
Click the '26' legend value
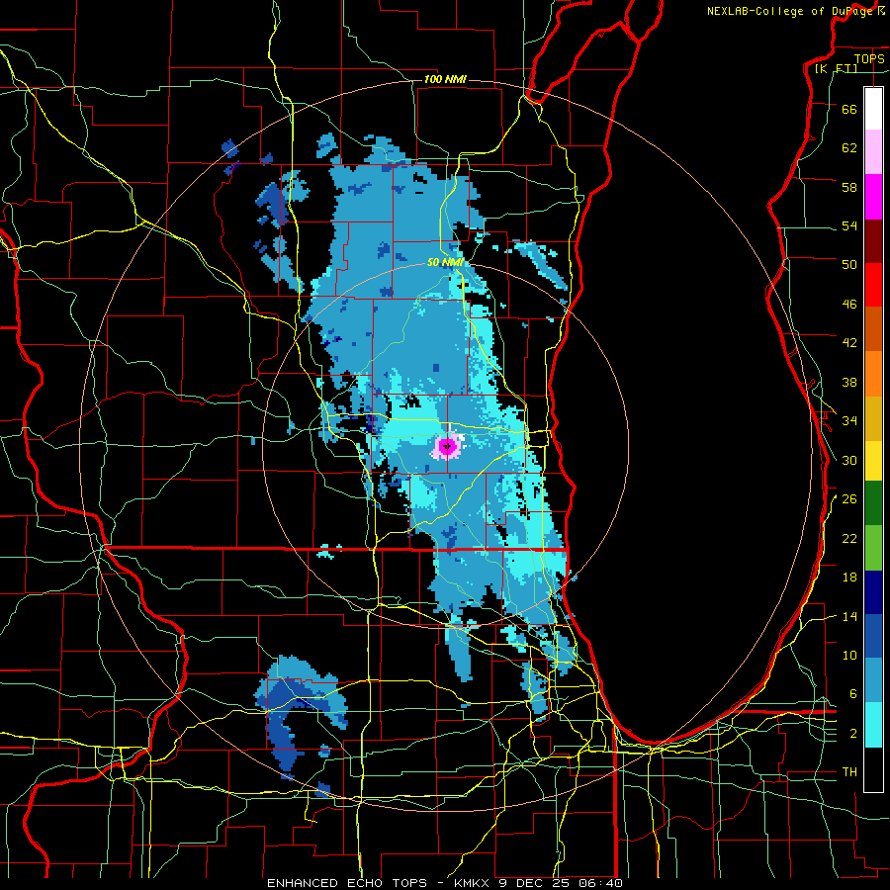coord(849,499)
